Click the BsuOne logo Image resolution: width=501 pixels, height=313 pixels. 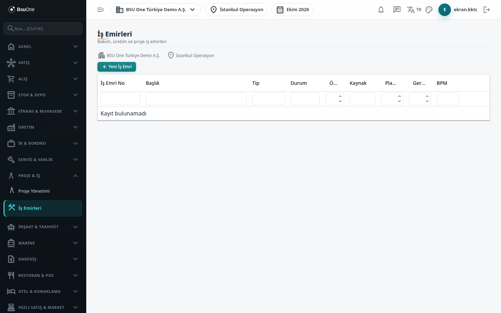tap(22, 9)
